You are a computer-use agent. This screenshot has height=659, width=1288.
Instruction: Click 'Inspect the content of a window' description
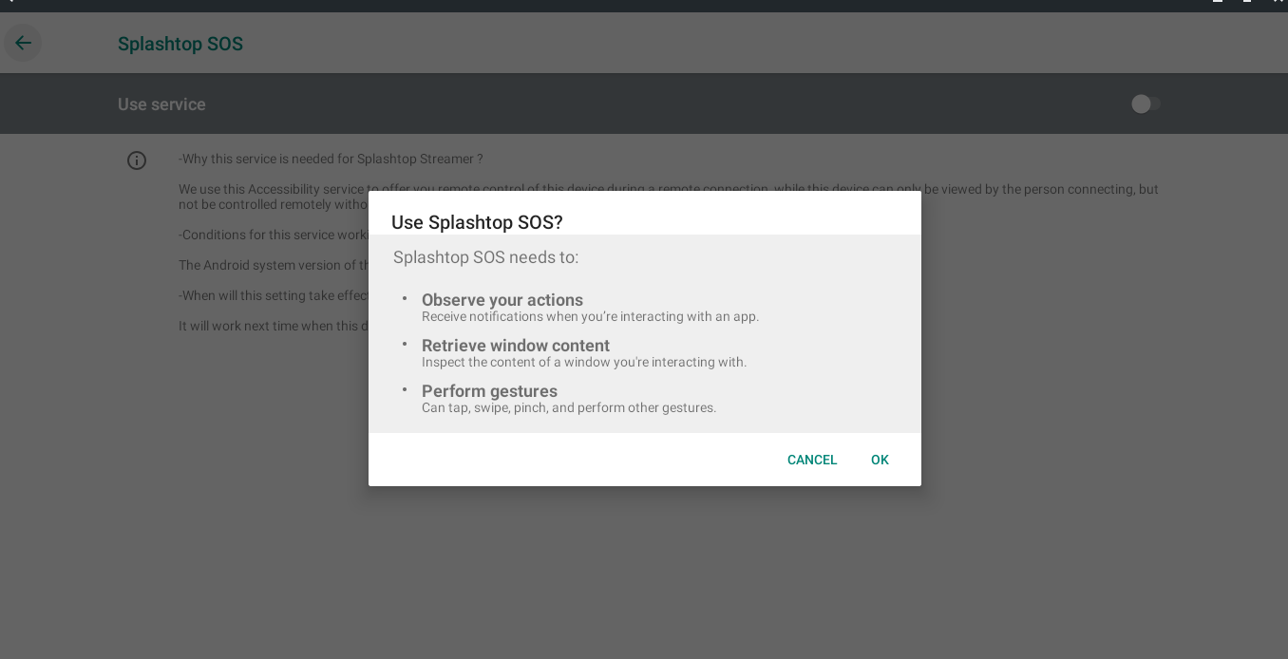tap(584, 363)
